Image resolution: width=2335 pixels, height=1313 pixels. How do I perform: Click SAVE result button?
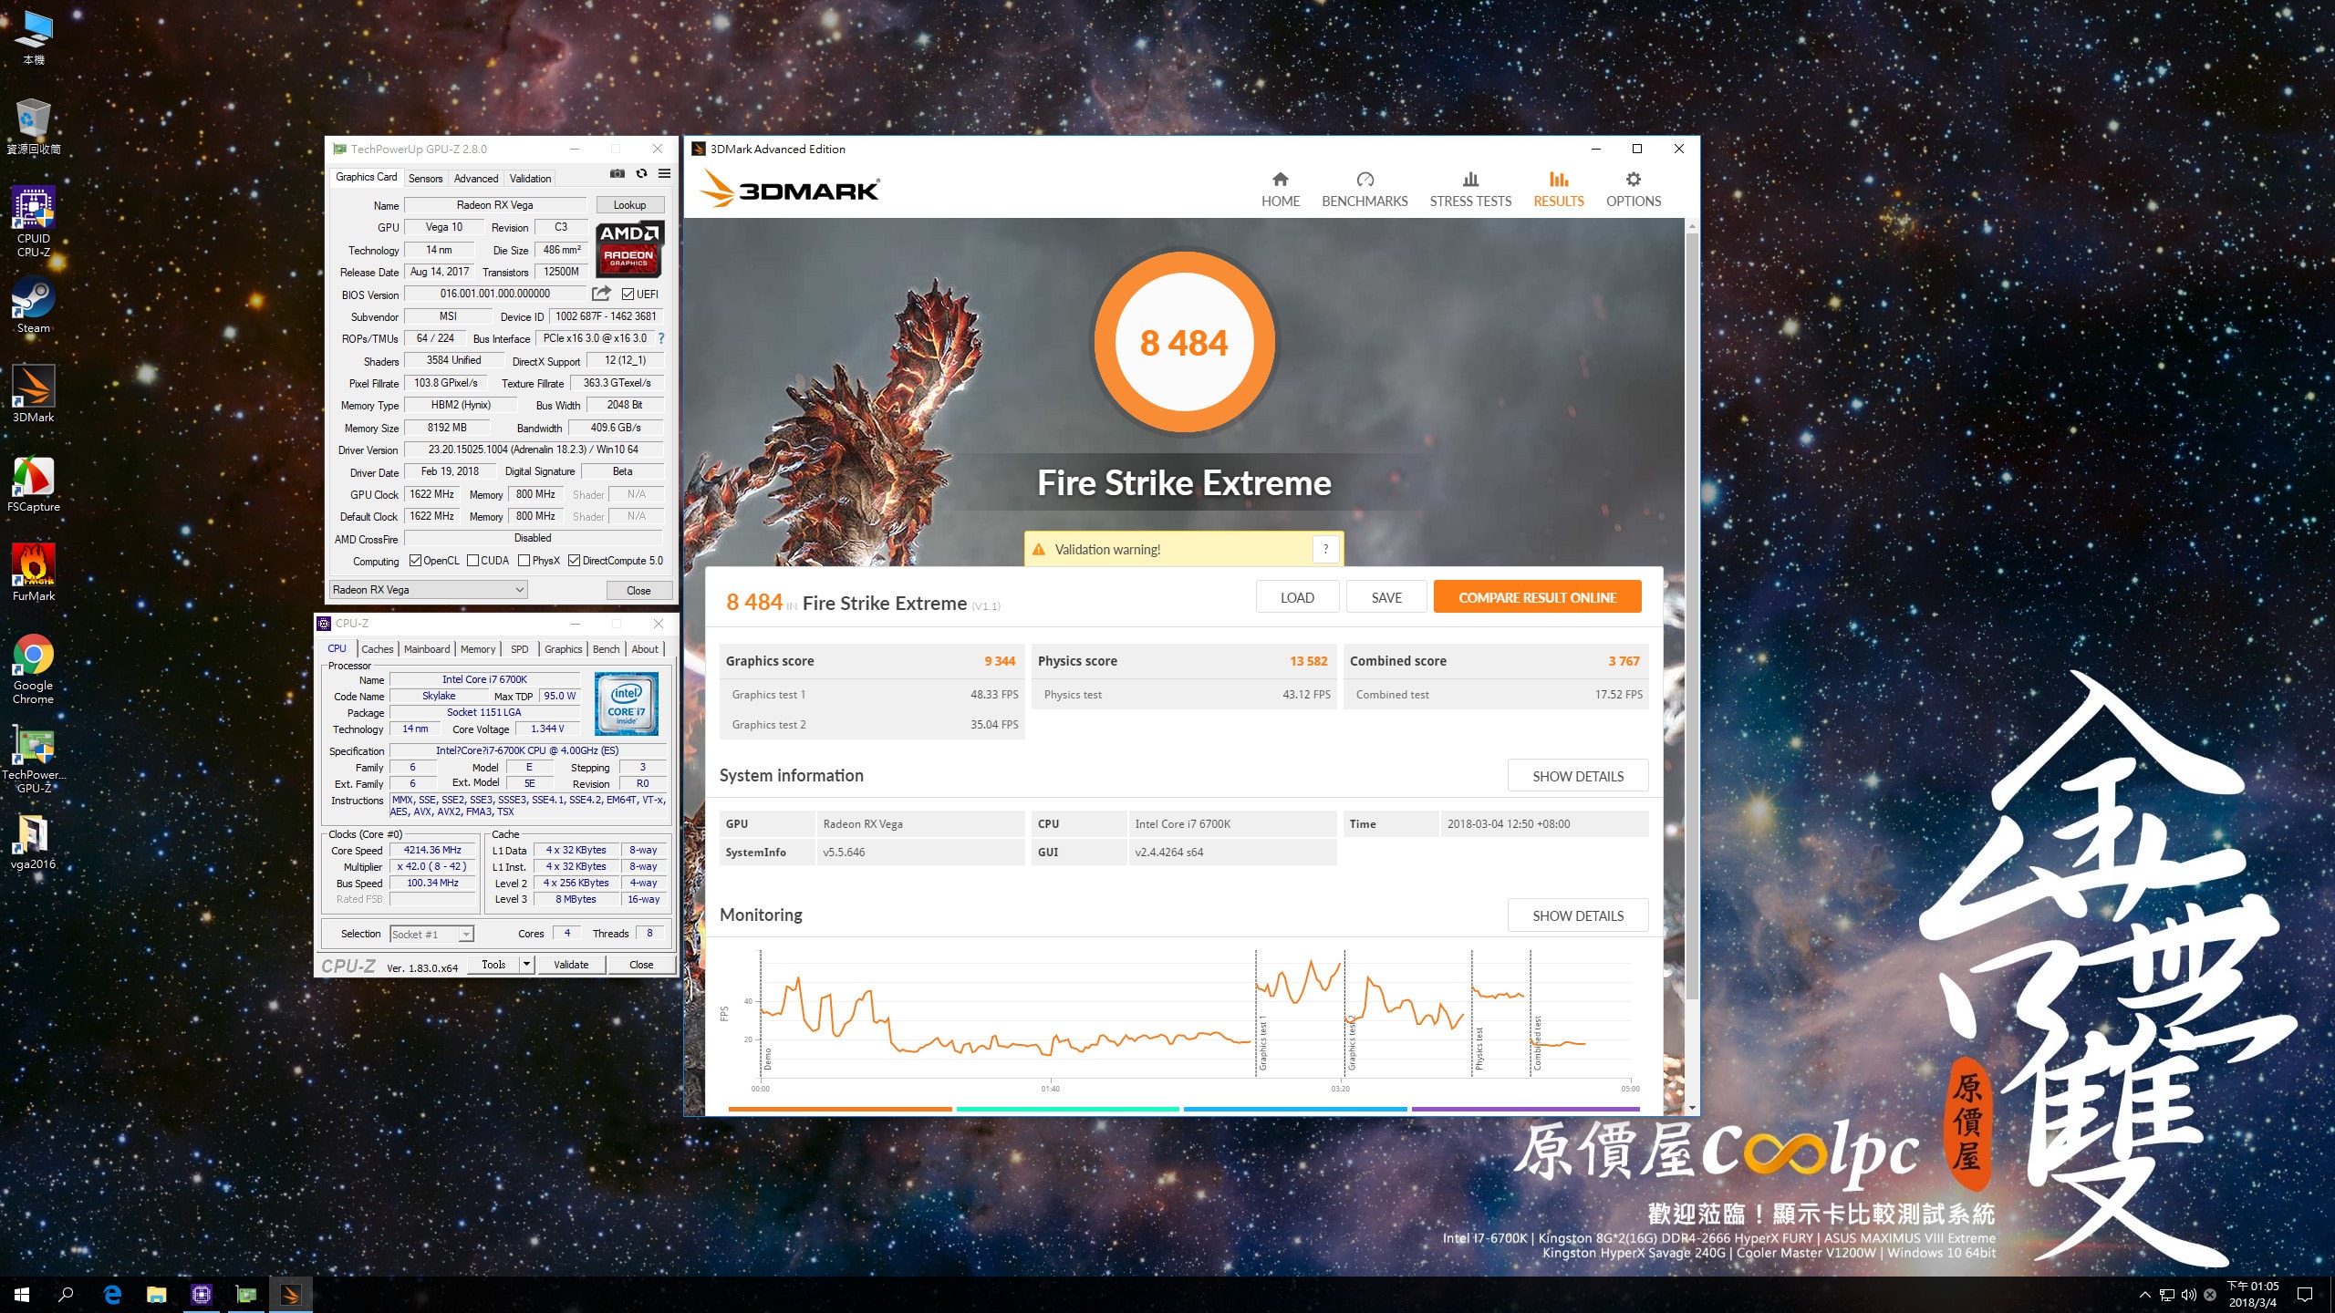(x=1386, y=597)
